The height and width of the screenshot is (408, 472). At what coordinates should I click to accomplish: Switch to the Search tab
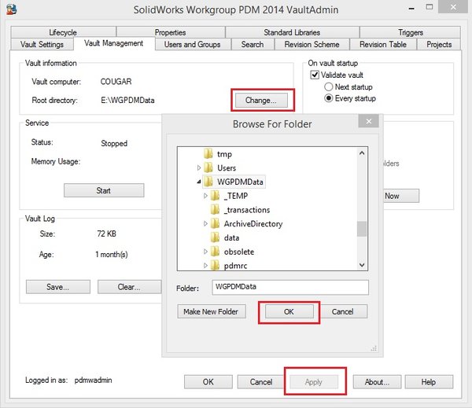coord(253,44)
